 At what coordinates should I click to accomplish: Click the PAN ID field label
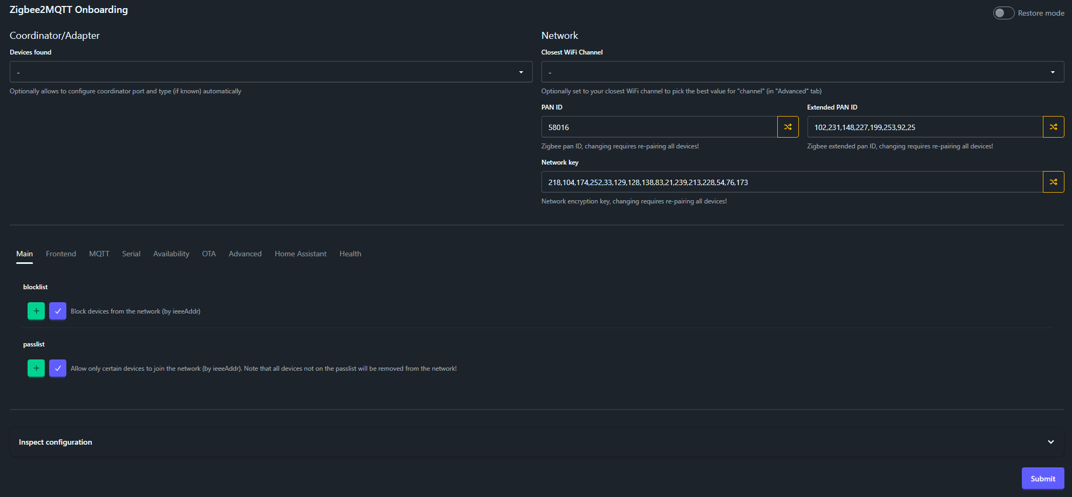click(x=552, y=107)
